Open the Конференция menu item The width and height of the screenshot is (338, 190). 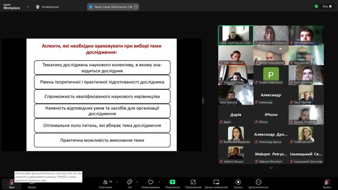coord(48,7)
